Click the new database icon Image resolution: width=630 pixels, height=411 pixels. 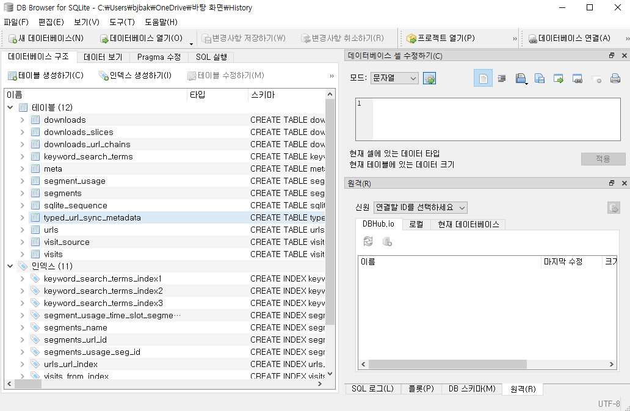click(x=13, y=38)
